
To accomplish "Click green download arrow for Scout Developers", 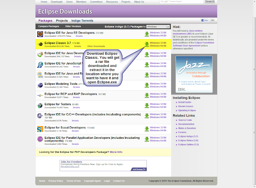I will pyautogui.click(x=147, y=129).
